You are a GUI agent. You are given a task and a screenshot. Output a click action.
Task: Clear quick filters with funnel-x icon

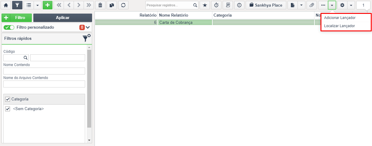[x=87, y=38]
